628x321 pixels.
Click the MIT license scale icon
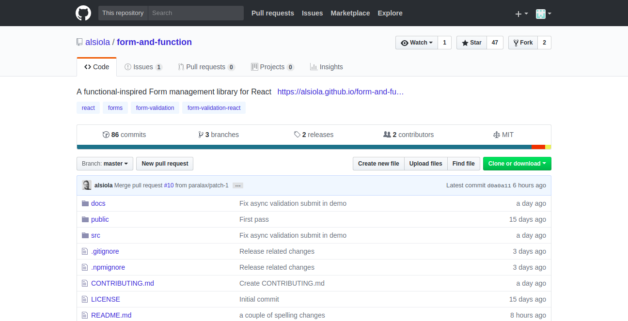(496, 135)
